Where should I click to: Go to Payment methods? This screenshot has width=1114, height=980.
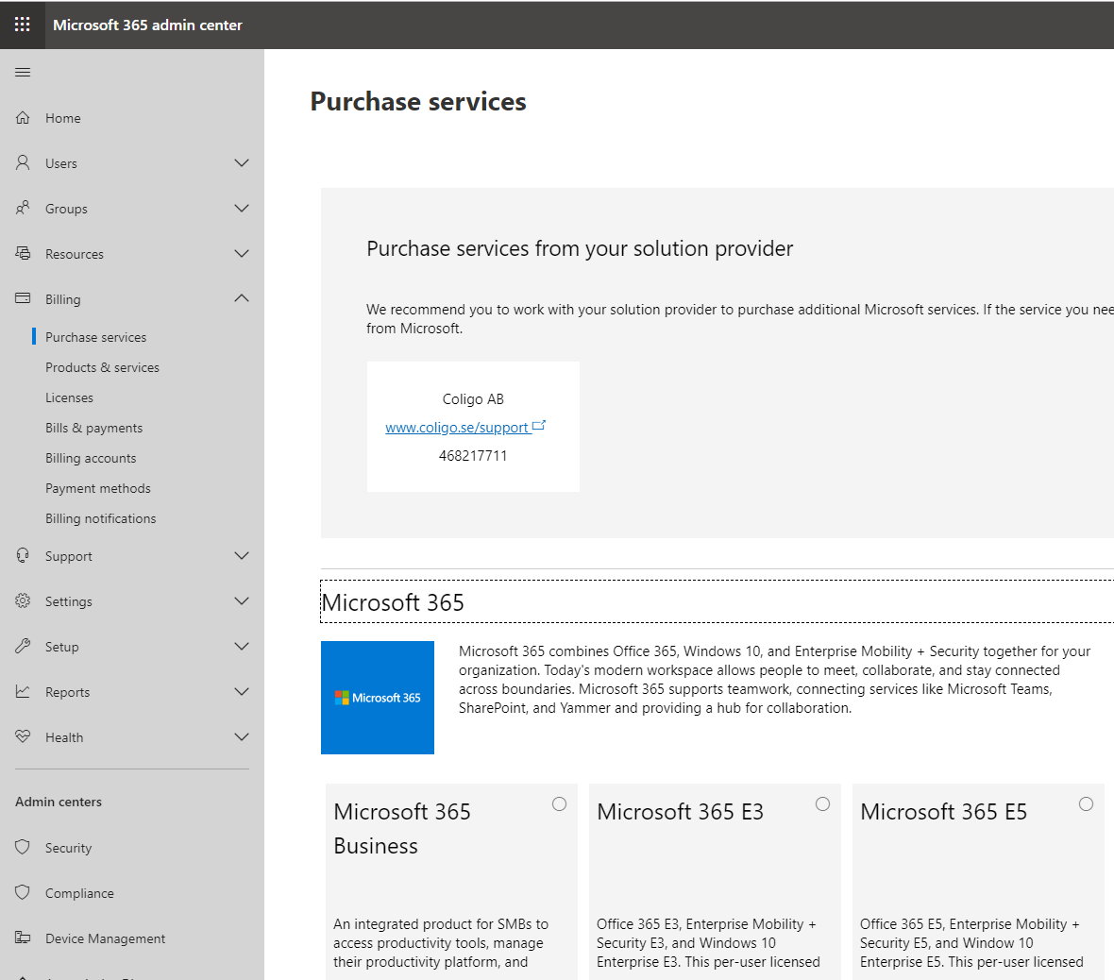click(97, 487)
